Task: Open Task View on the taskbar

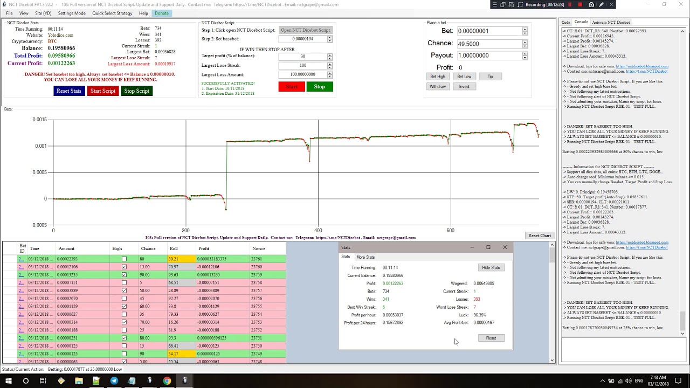Action: (x=43, y=381)
